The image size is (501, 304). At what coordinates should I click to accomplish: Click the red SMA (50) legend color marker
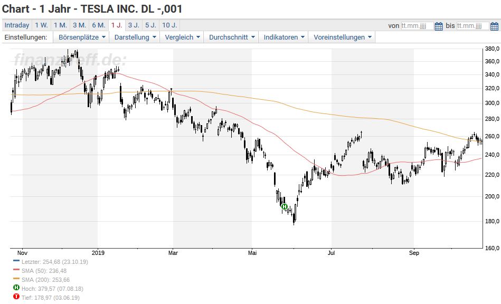click(x=16, y=270)
